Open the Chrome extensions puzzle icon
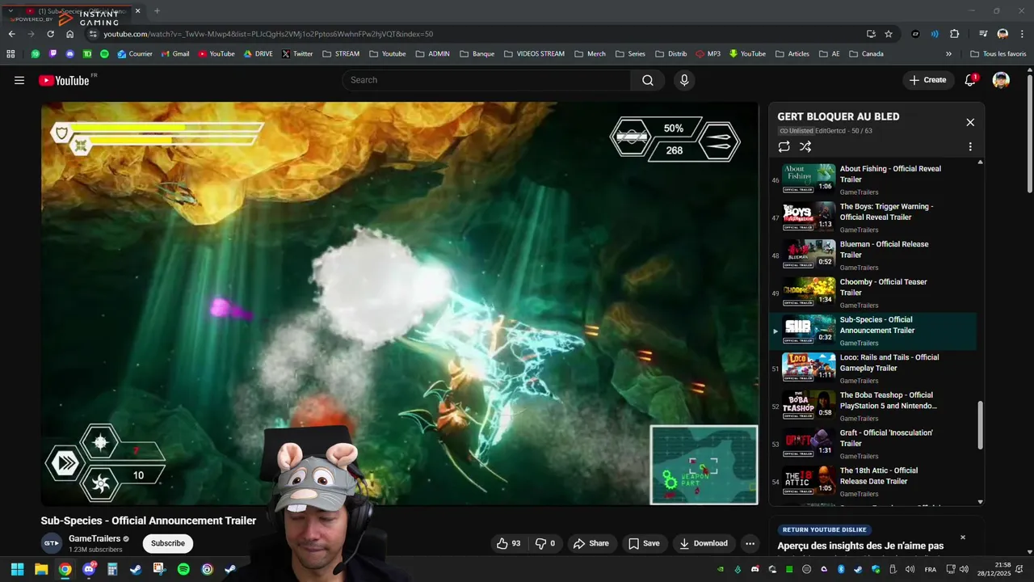This screenshot has height=582, width=1034. coord(954,34)
